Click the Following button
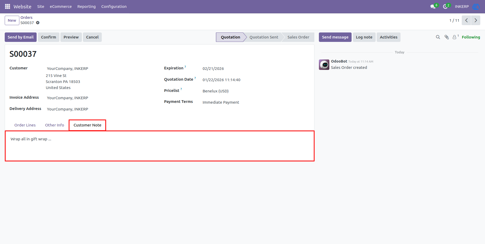The image size is (485, 244). click(x=471, y=37)
